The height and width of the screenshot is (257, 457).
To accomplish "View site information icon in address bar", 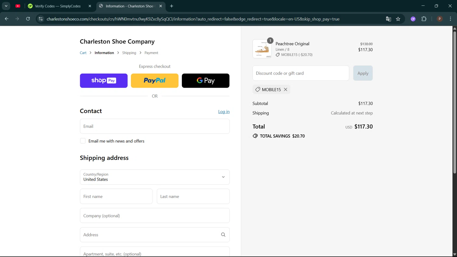I will click(x=41, y=19).
